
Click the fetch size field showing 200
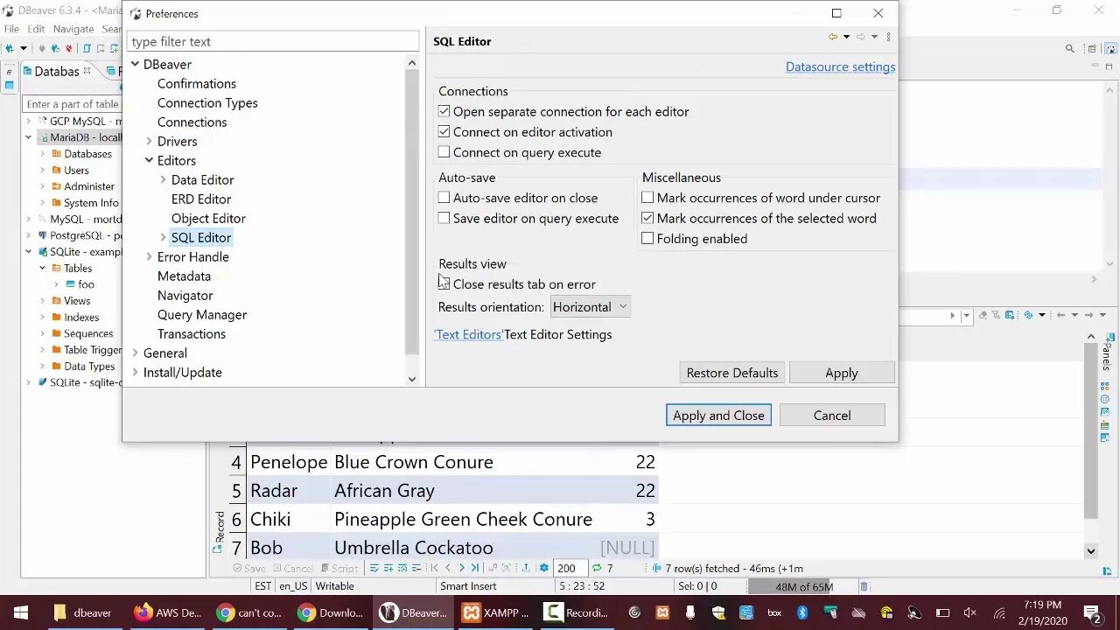click(x=570, y=569)
